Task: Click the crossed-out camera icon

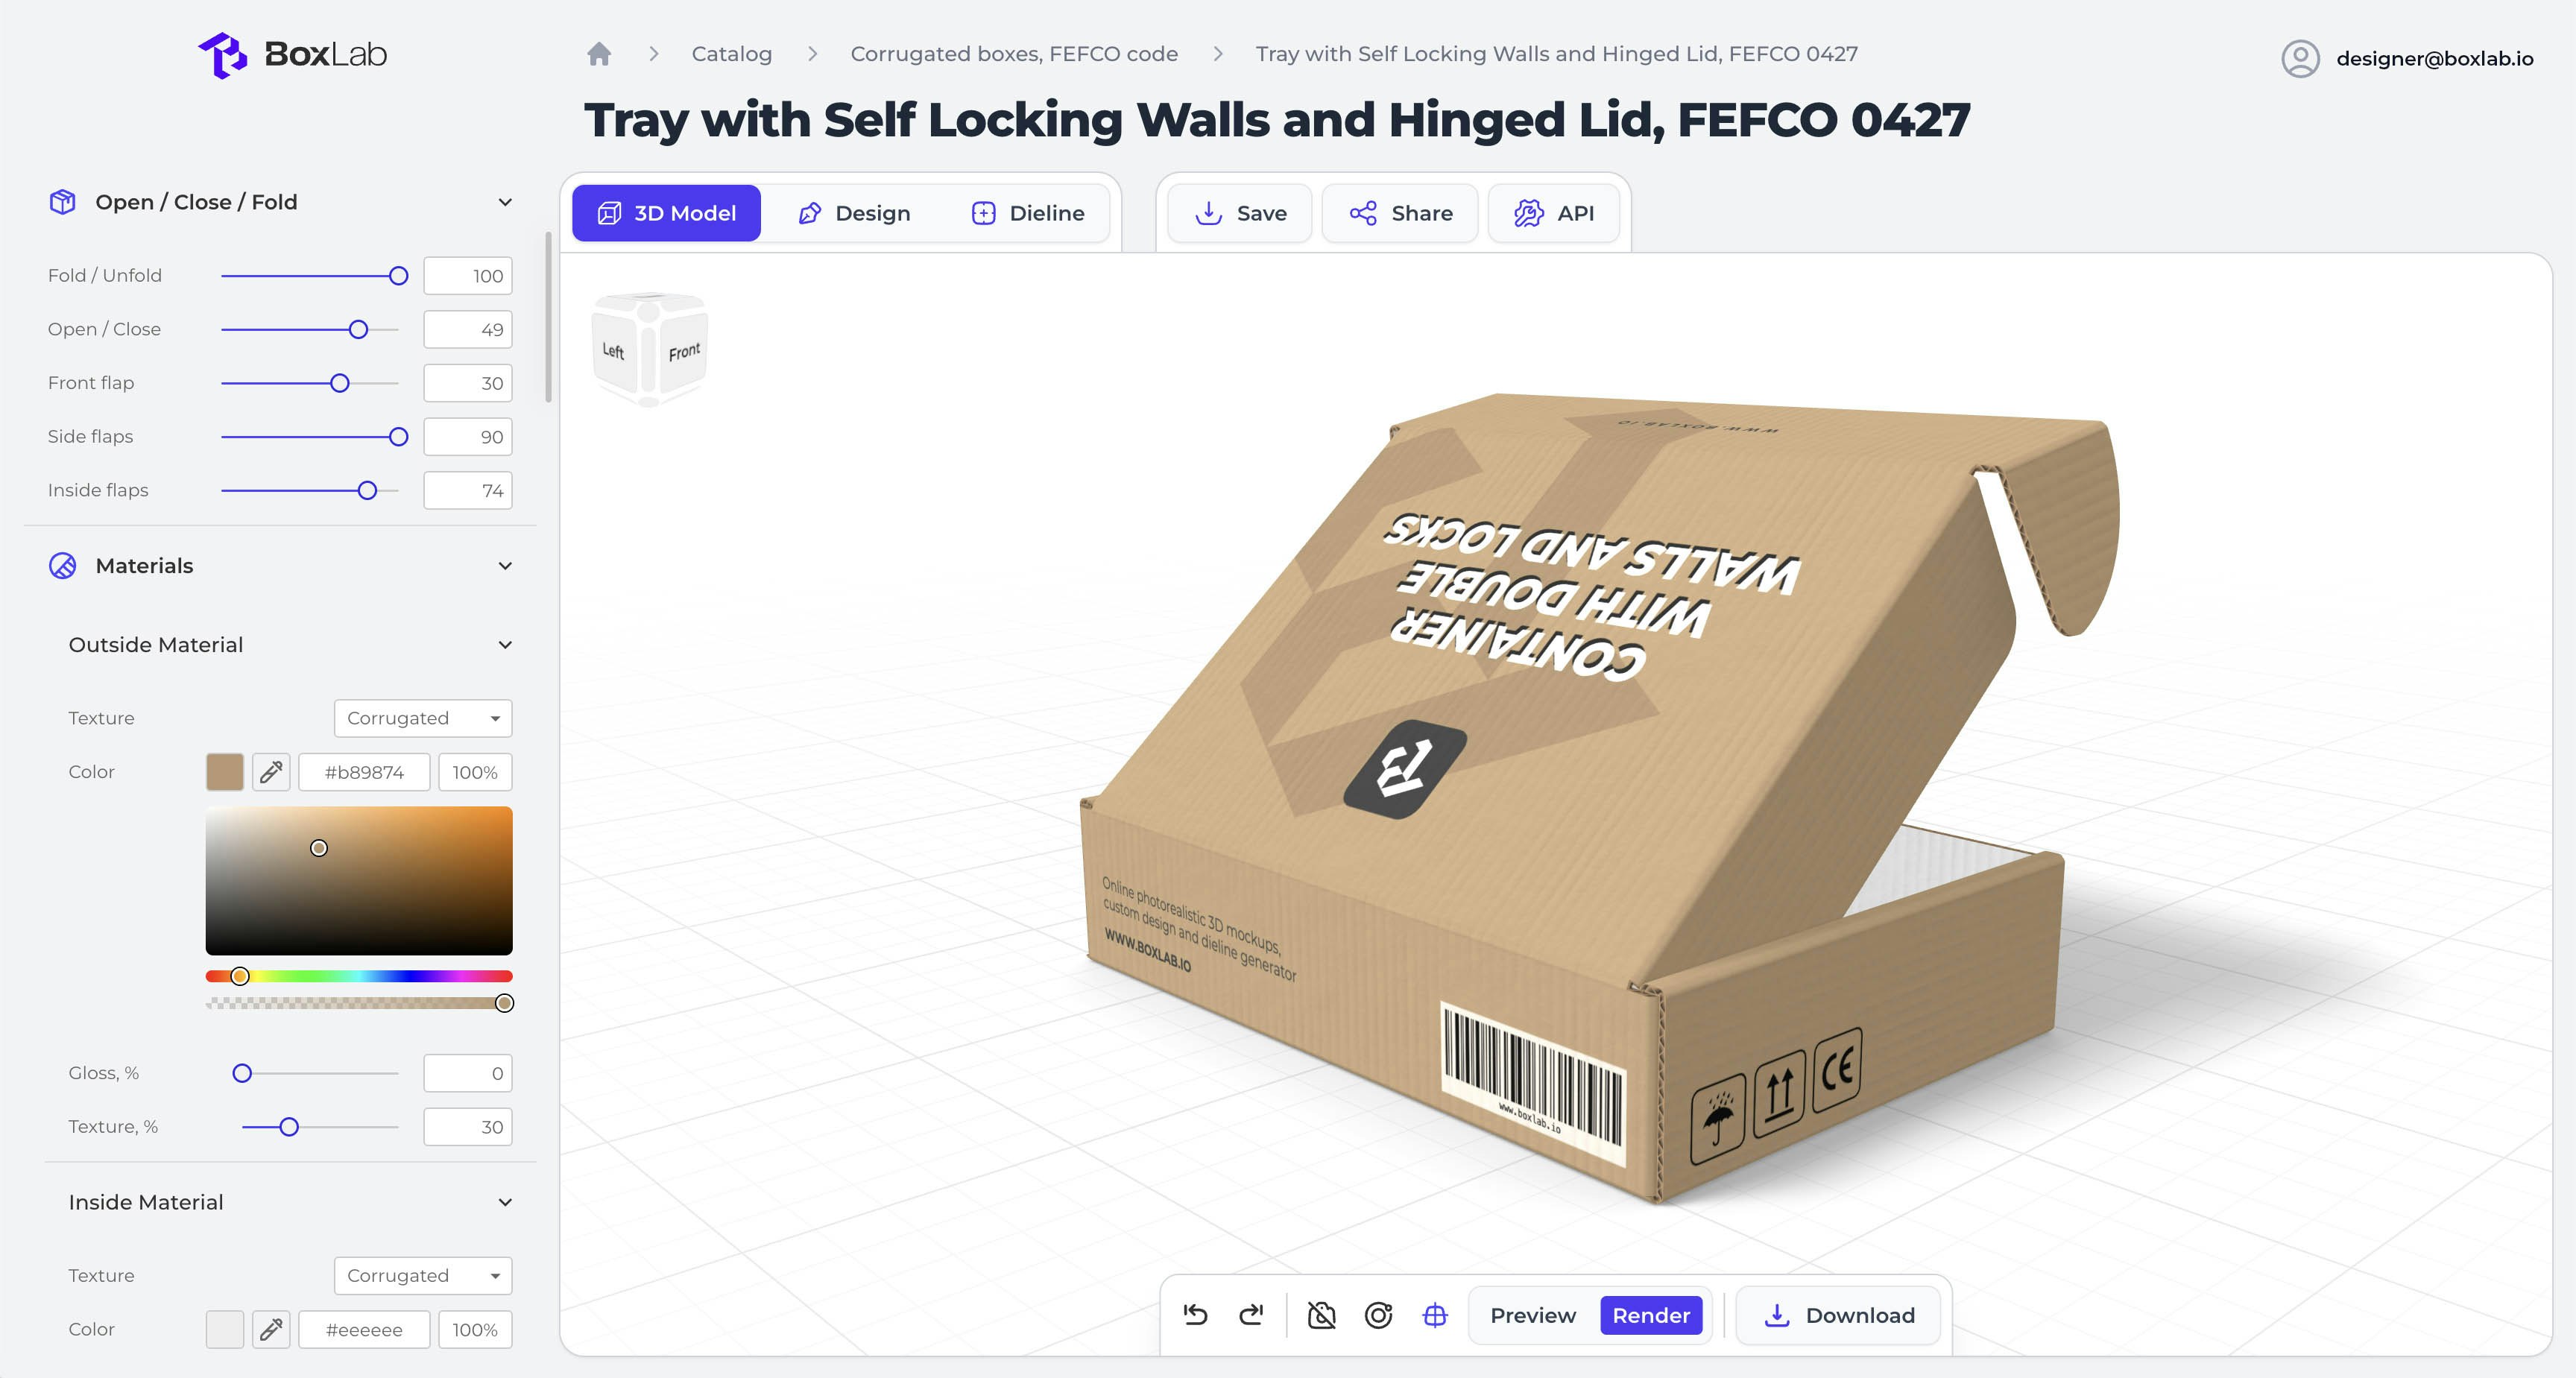Action: coord(1321,1315)
